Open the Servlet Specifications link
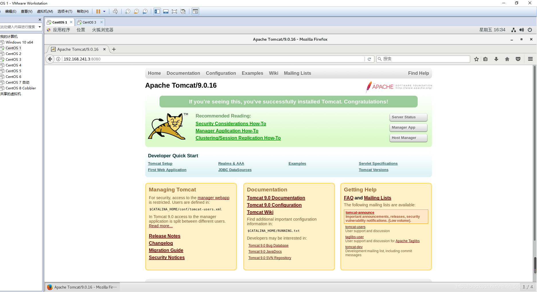The height and width of the screenshot is (292, 537). click(x=378, y=163)
